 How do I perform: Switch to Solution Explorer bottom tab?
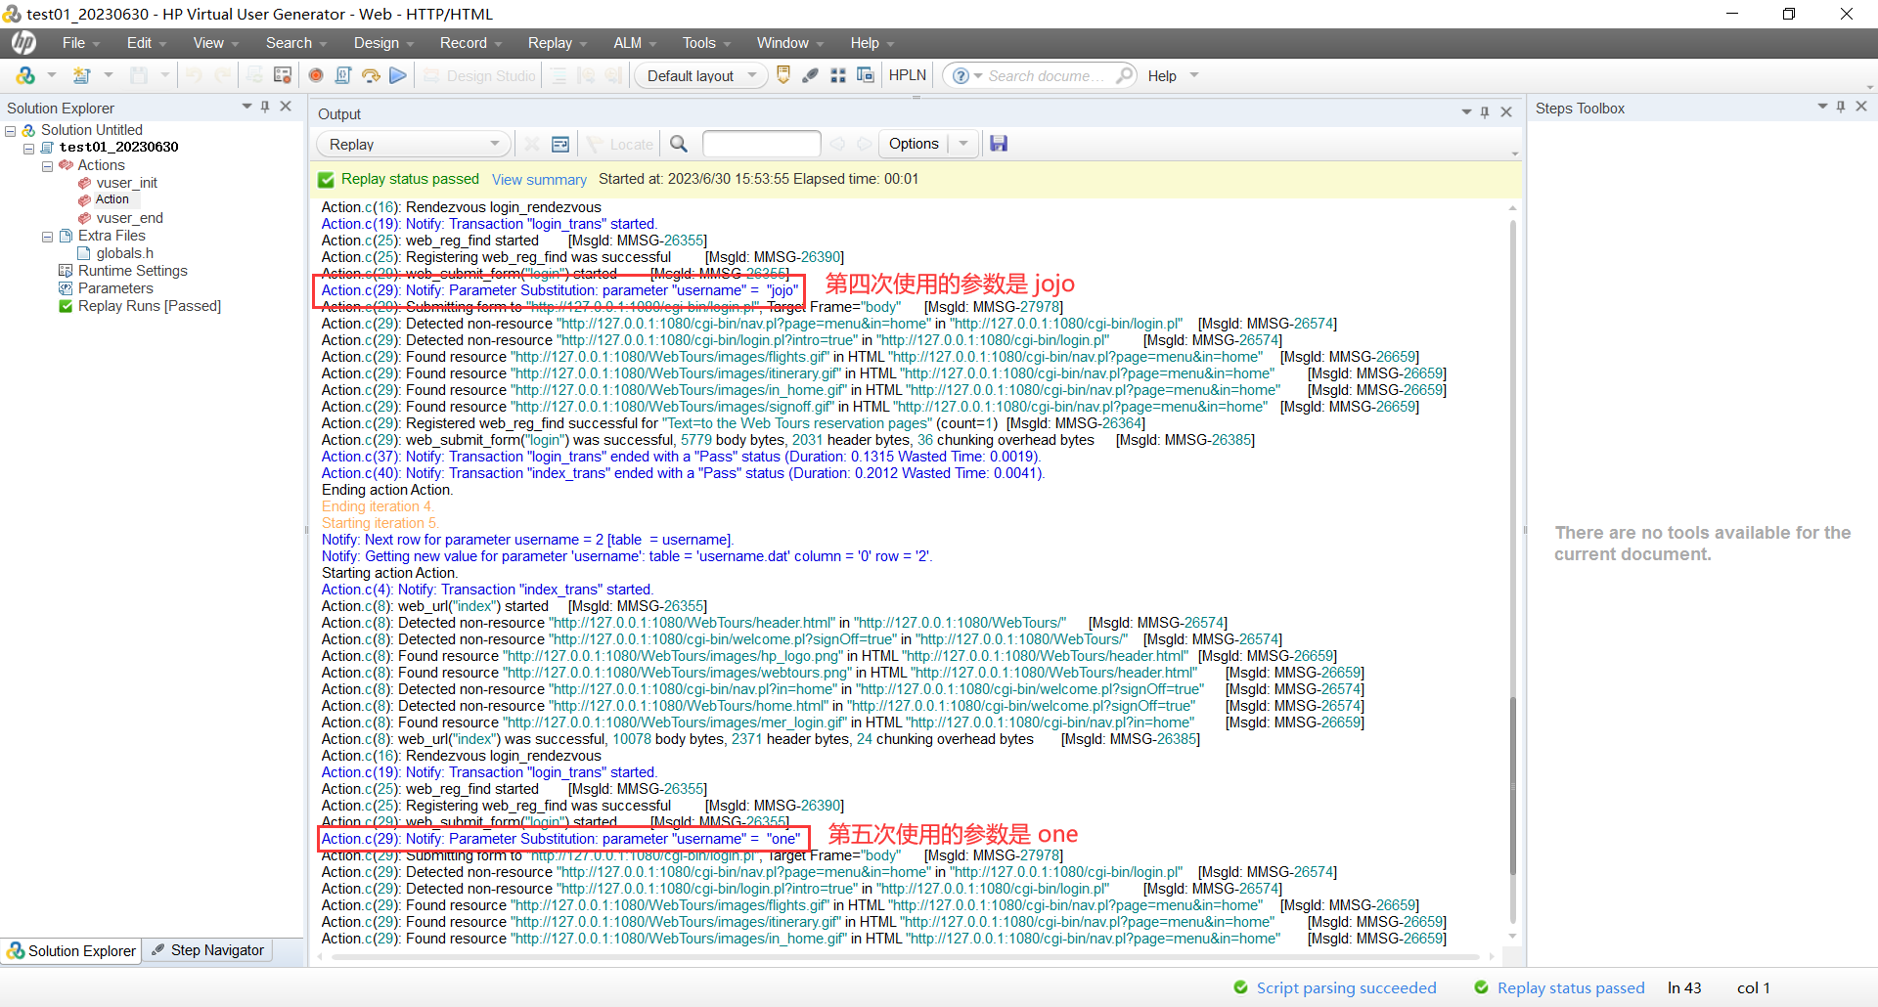[71, 950]
